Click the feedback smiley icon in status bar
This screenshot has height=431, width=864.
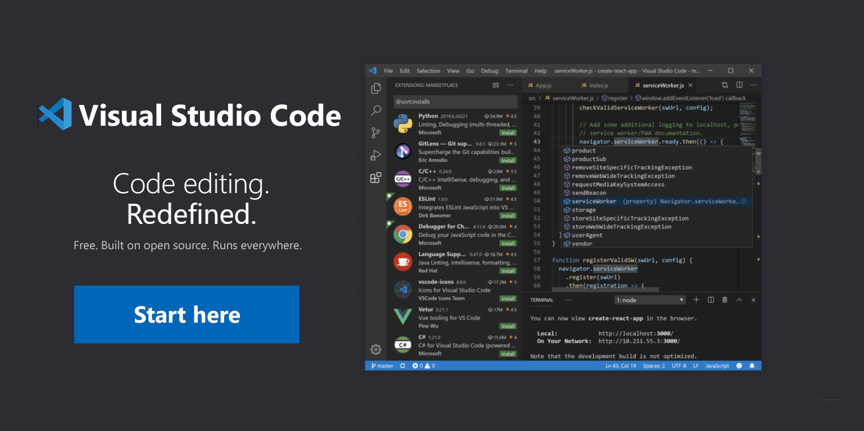point(740,365)
